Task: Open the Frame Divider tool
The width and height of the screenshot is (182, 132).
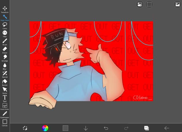Action: pyautogui.click(x=5, y=107)
